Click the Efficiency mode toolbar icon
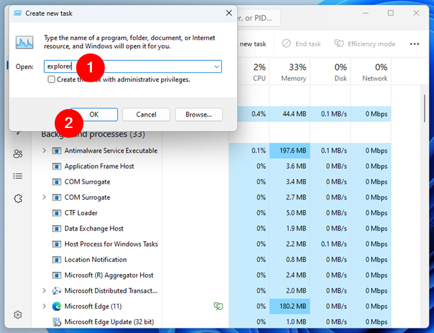Screen dimensions: 434x333 coord(339,44)
